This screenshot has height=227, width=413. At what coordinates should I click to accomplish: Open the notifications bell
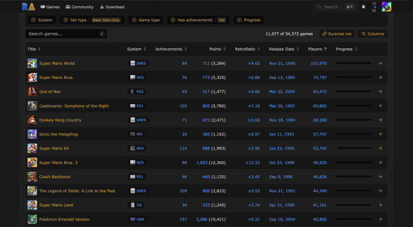363,7
